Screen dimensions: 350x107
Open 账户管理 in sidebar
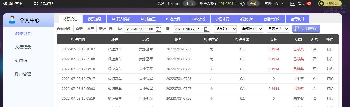(23, 74)
